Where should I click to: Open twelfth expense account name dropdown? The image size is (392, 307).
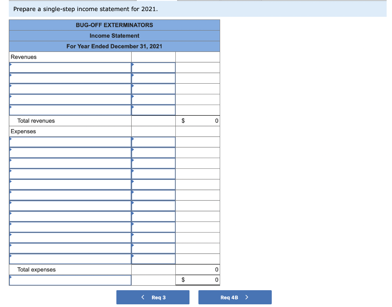pos(70,259)
